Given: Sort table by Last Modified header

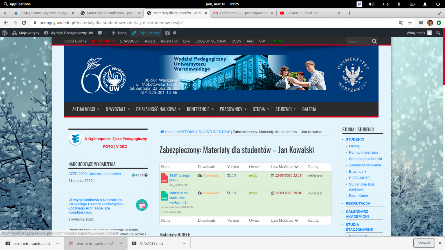Looking at the screenshot, I should [284, 167].
